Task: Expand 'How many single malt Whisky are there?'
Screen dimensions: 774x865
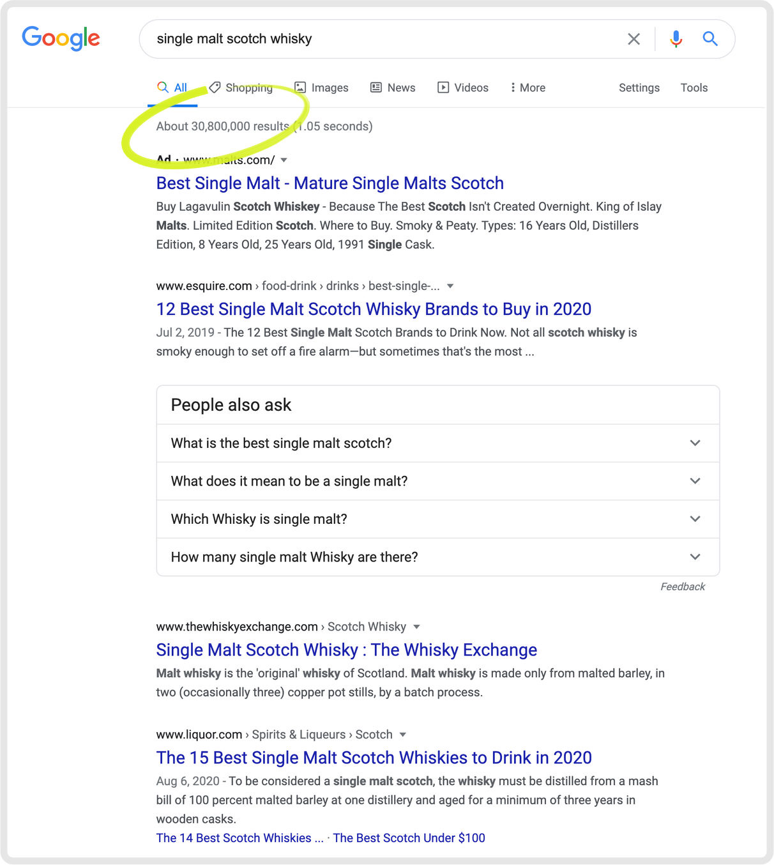Action: [438, 557]
